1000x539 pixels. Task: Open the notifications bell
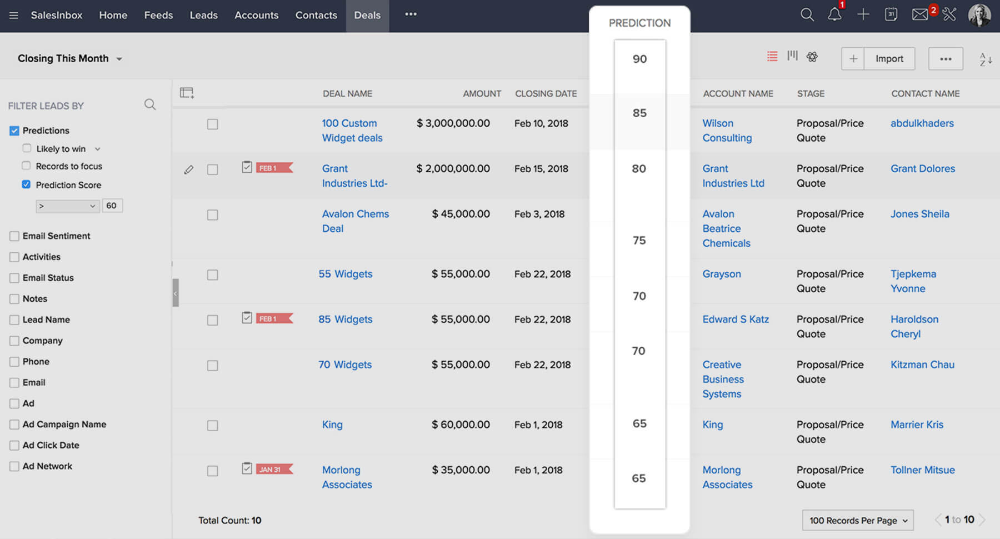834,15
